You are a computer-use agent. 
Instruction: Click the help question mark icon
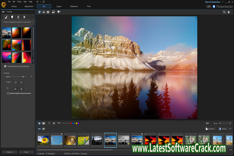[223, 2]
